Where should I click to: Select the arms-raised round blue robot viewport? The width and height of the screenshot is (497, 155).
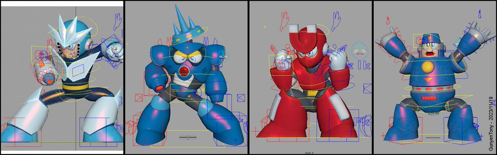click(434, 77)
